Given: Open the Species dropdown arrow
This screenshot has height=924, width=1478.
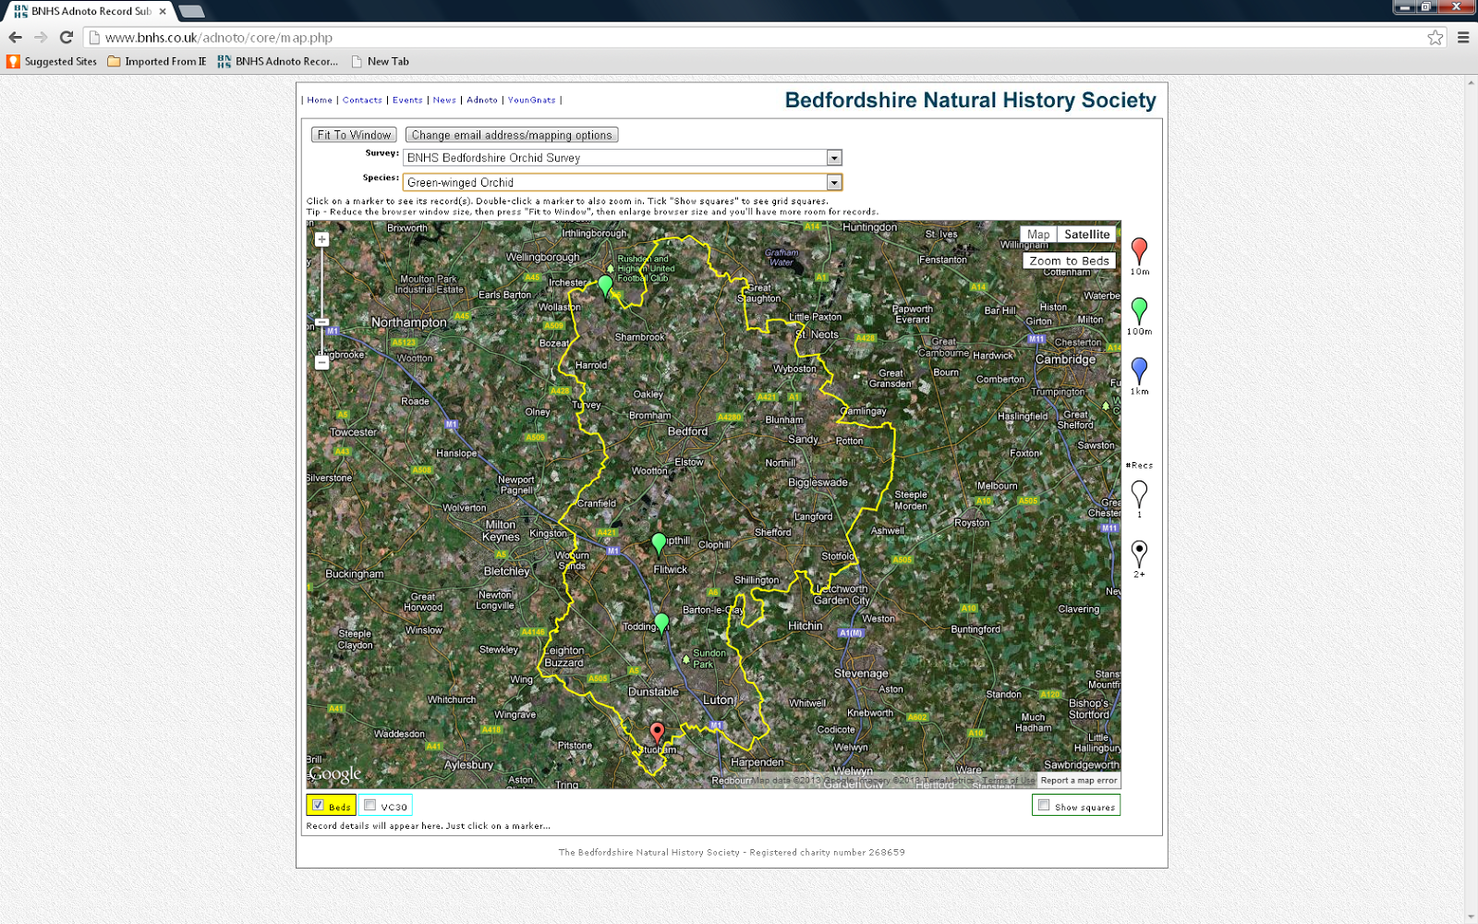Looking at the screenshot, I should coord(834,182).
